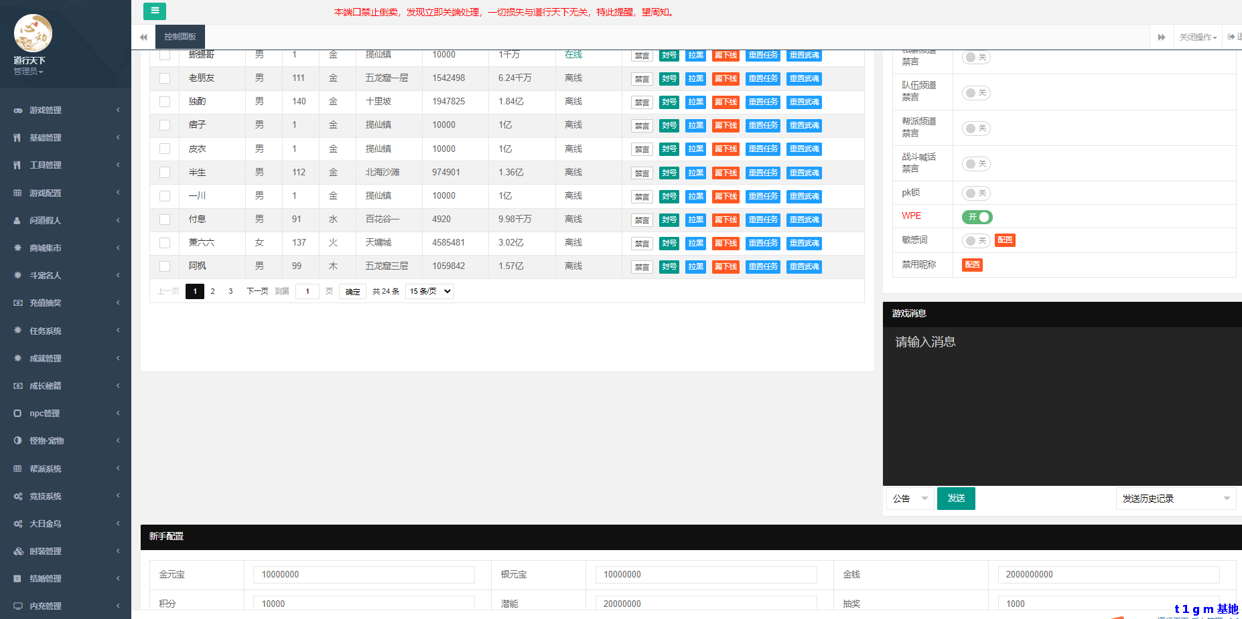Click the 道行天下 avatar logo
Viewport: 1242px width, 619px height.
(33, 33)
